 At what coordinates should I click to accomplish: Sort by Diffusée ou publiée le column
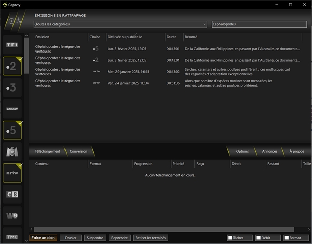click(x=125, y=37)
